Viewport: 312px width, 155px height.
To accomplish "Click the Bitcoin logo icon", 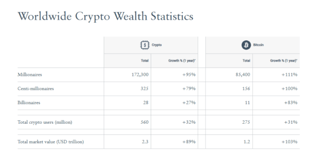I will (246, 45).
